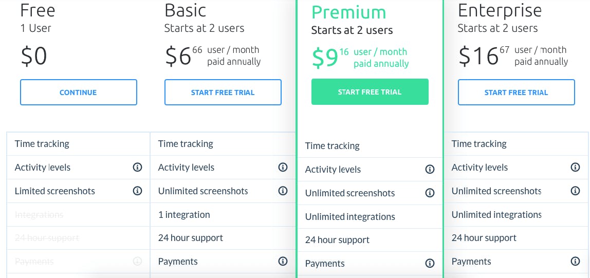Click '1 integration' row in Basic plan
Screen dimensions: 590x278
(x=184, y=214)
